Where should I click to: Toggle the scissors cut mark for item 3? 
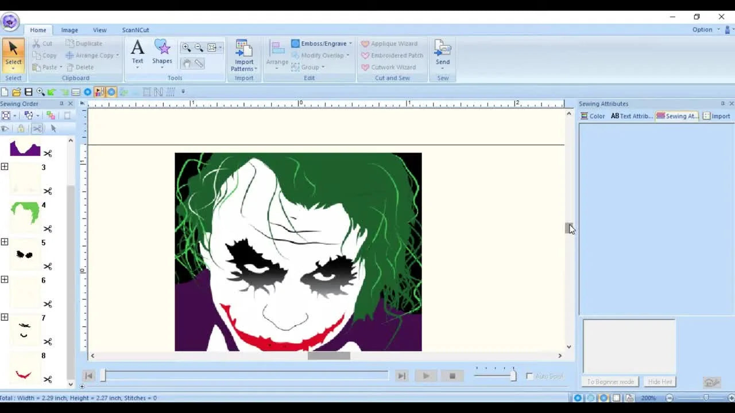click(48, 191)
